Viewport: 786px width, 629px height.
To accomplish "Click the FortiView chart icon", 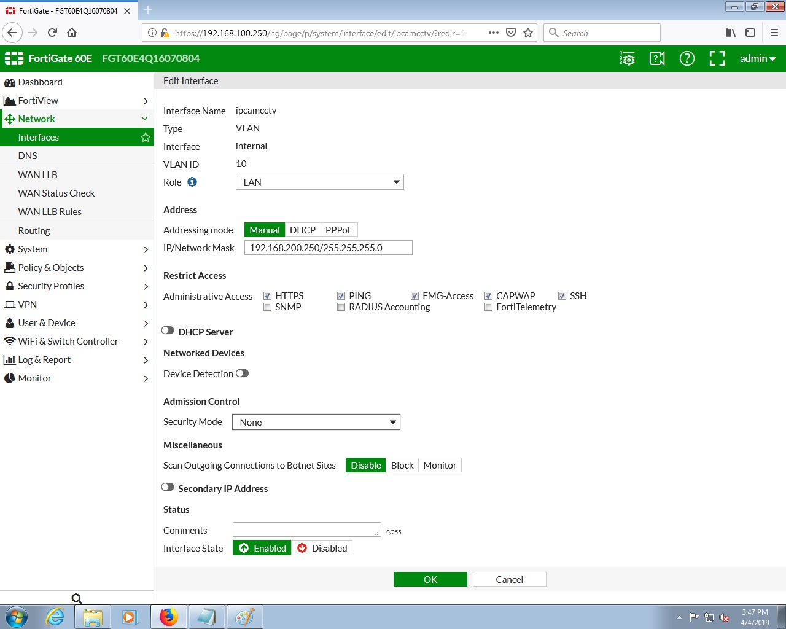I will (10, 101).
